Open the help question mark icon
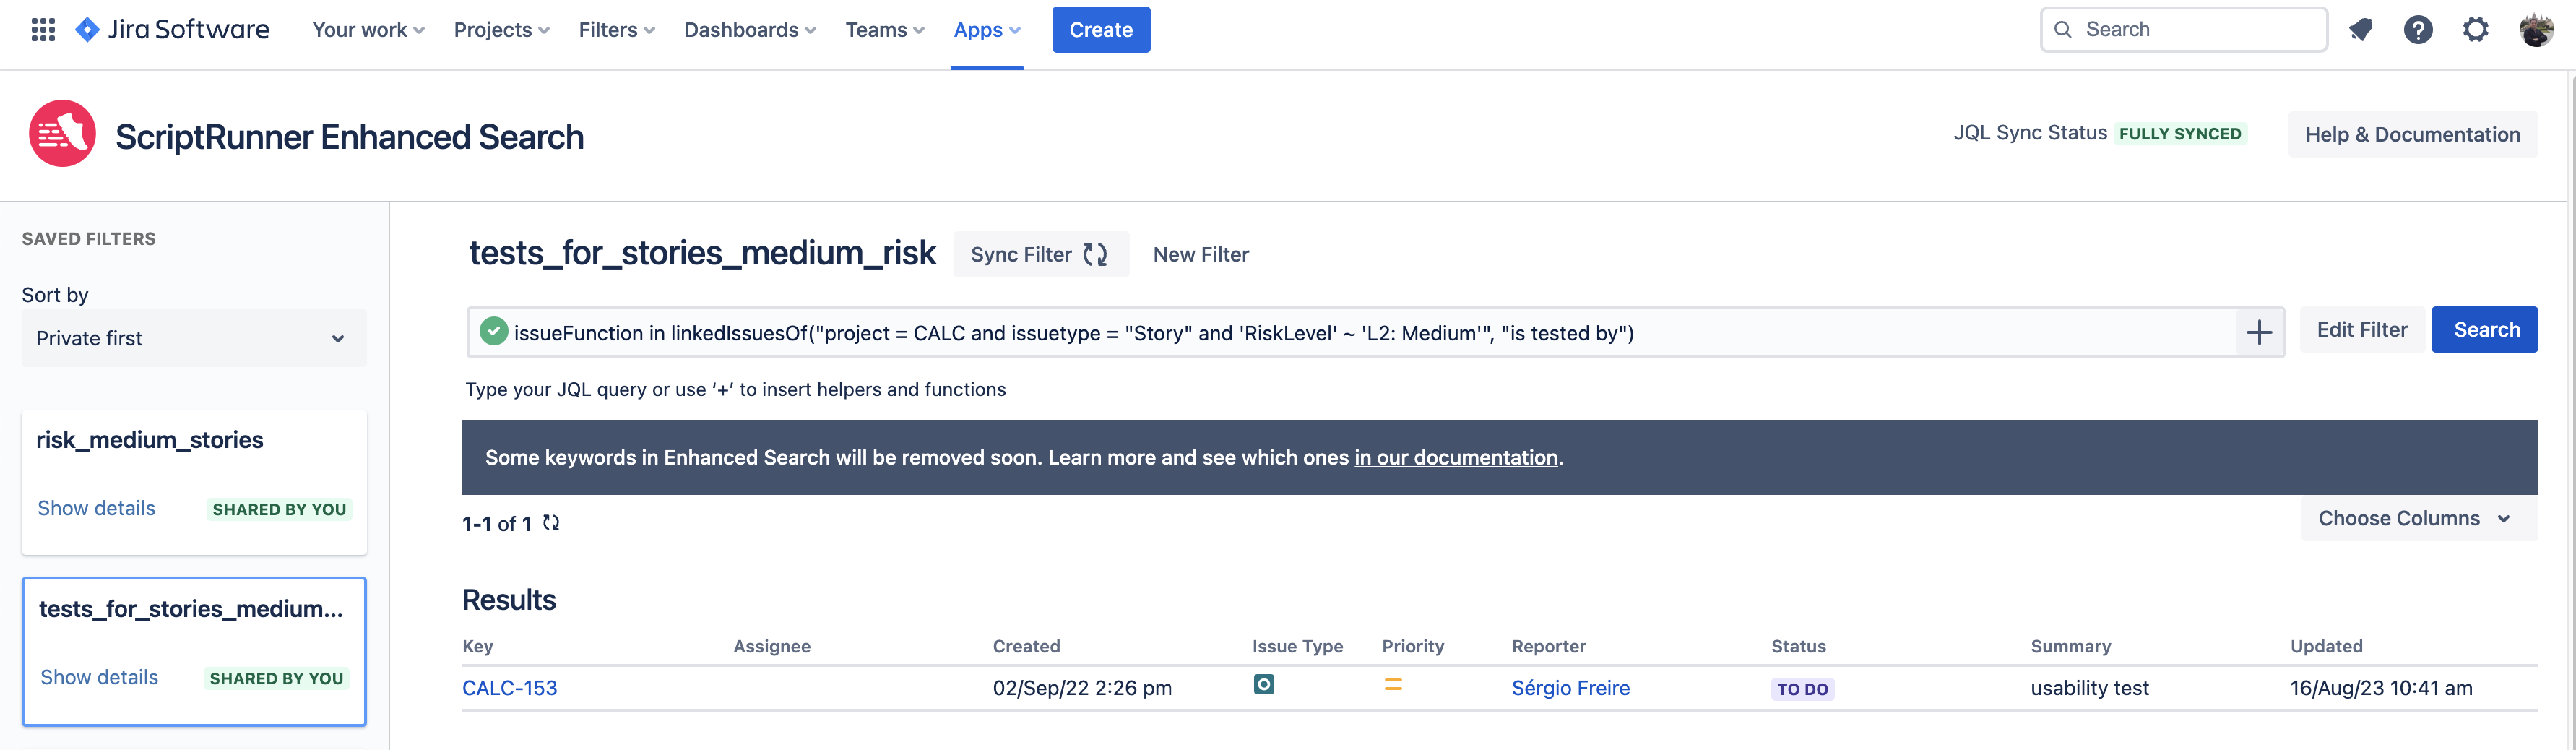2576x750 pixels. [2418, 30]
